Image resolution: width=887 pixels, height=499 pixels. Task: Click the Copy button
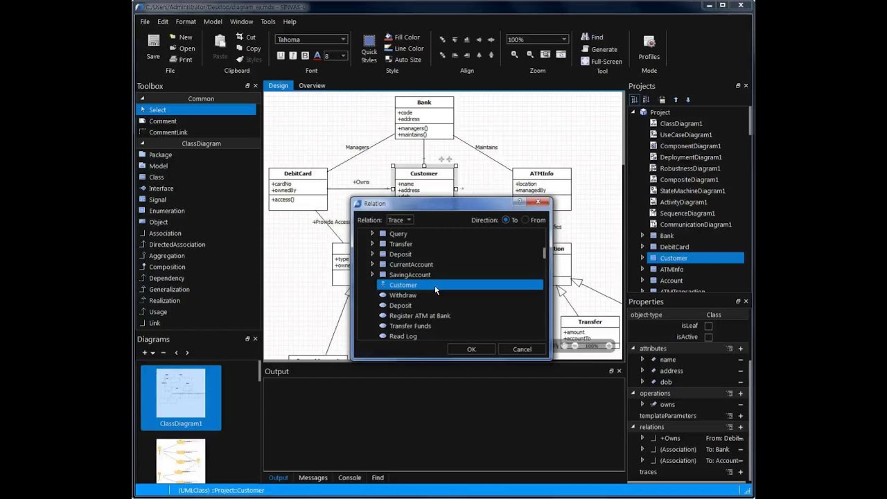tap(248, 49)
